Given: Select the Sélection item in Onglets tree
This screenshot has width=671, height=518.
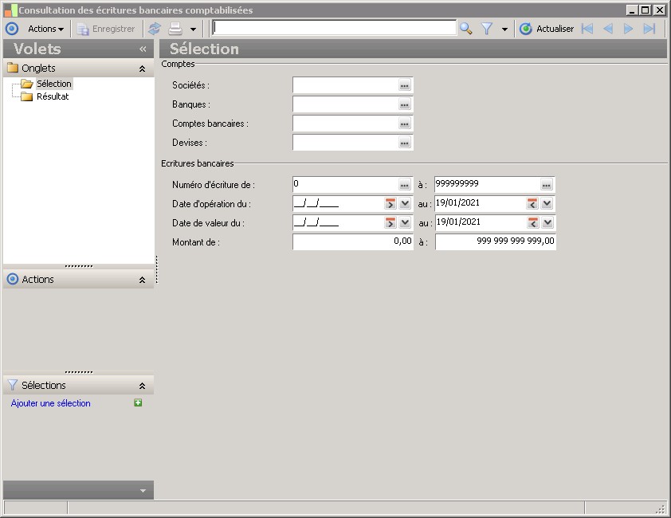Looking at the screenshot, I should click(x=53, y=84).
